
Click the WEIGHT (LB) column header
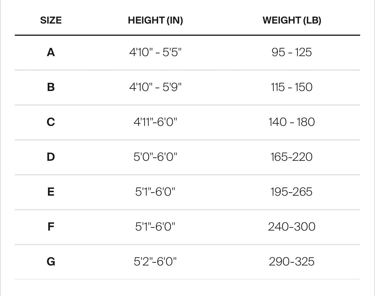(292, 20)
